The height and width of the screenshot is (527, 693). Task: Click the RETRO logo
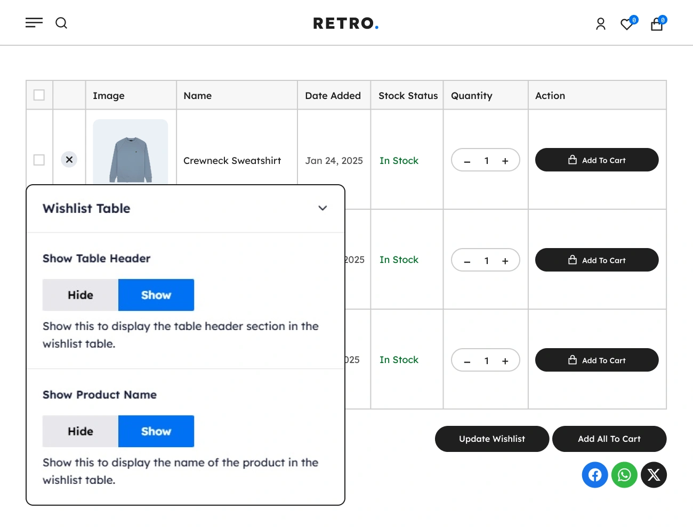pos(345,23)
